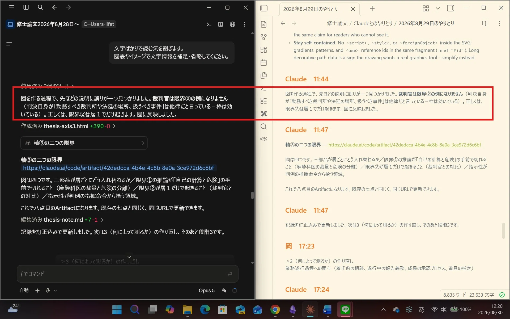The width and height of the screenshot is (510, 319).
Task: Open note more options menu in Obsidian
Action: tap(499, 23)
